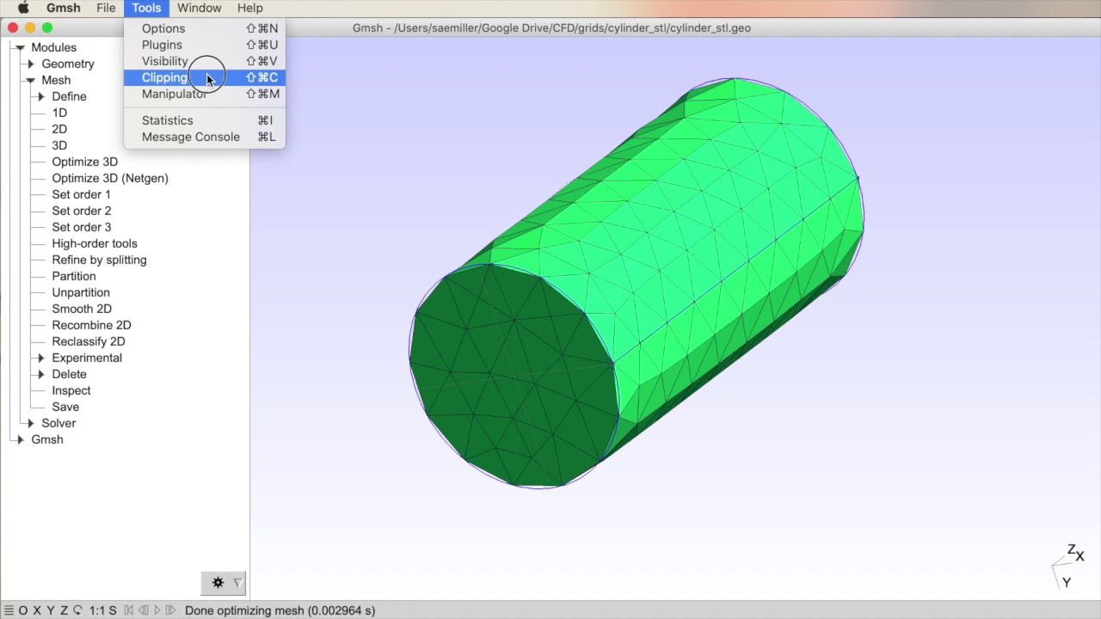Click the window title cylinder_stl.geo
The image size is (1101, 619).
tap(551, 28)
